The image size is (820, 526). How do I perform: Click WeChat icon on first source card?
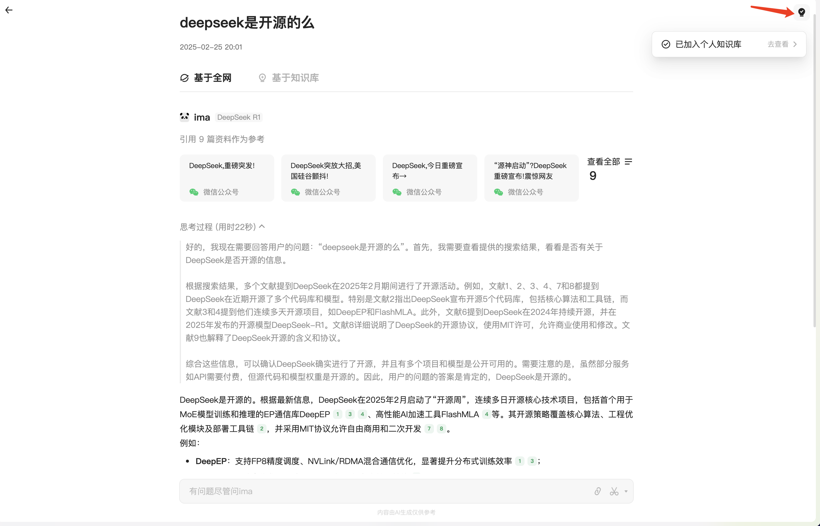click(x=194, y=192)
